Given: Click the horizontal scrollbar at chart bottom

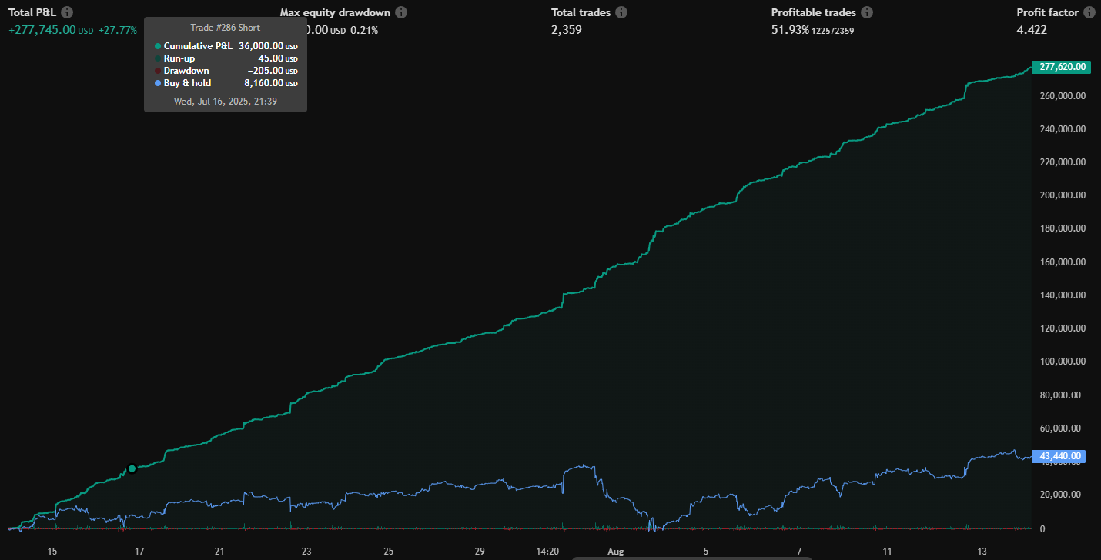Looking at the screenshot, I should 693,558.
